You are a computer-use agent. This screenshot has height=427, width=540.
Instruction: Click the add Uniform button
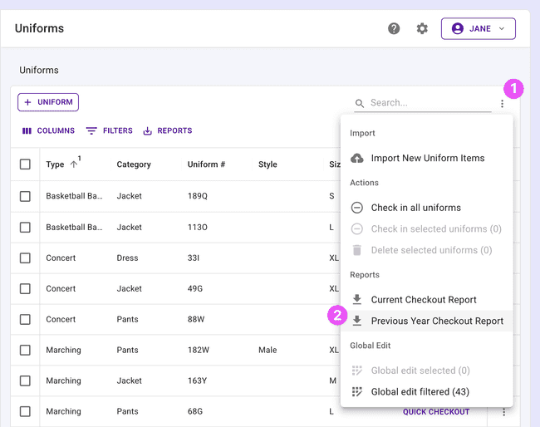48,102
